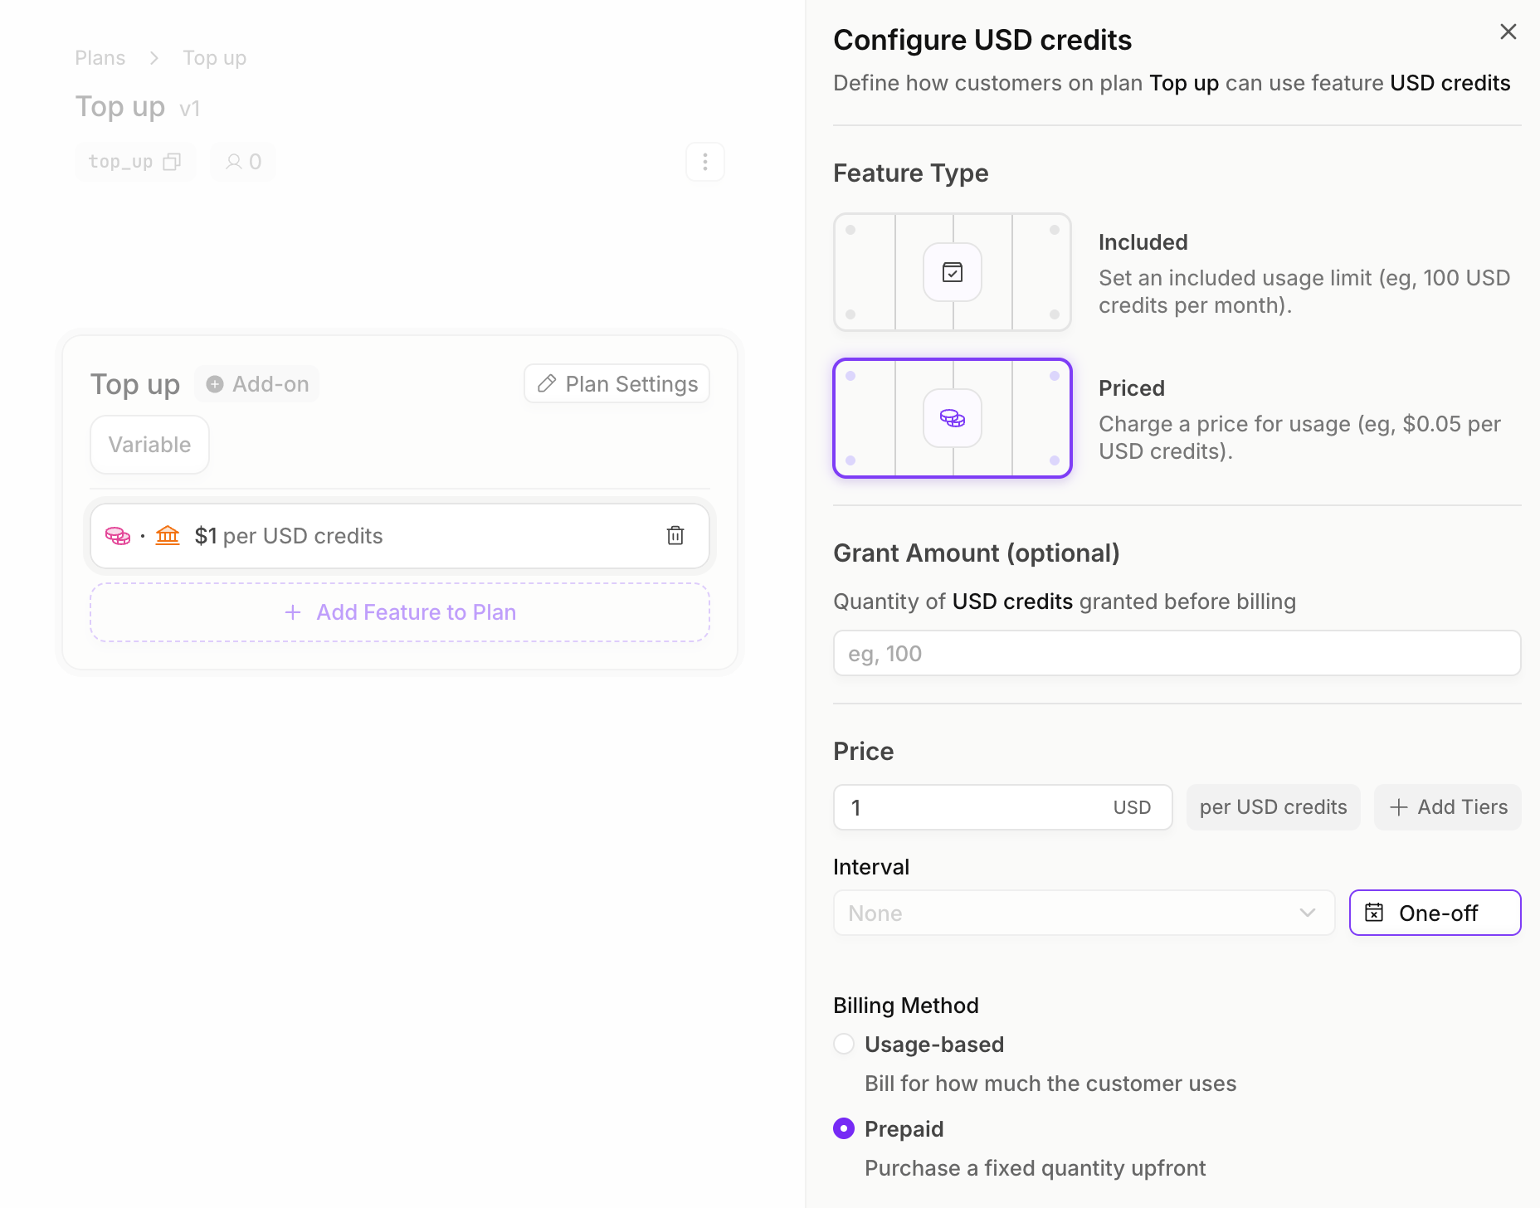
Task: Focus the Grant Amount input field
Action: [1177, 654]
